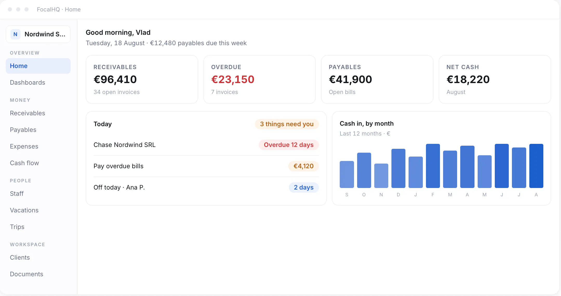Navigate to Expenses
The image size is (561, 296).
coord(38,146)
